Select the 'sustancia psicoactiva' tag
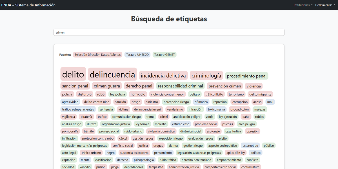This screenshot has height=169, width=338. 134,153
